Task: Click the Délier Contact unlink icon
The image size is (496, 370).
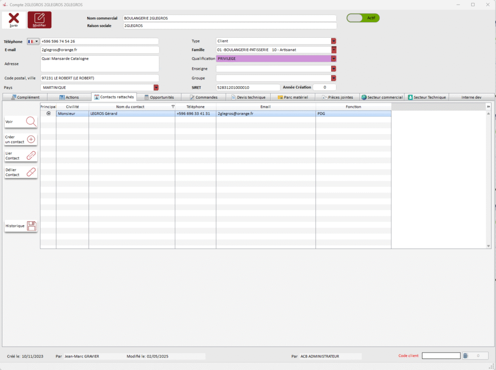Action: (31, 172)
